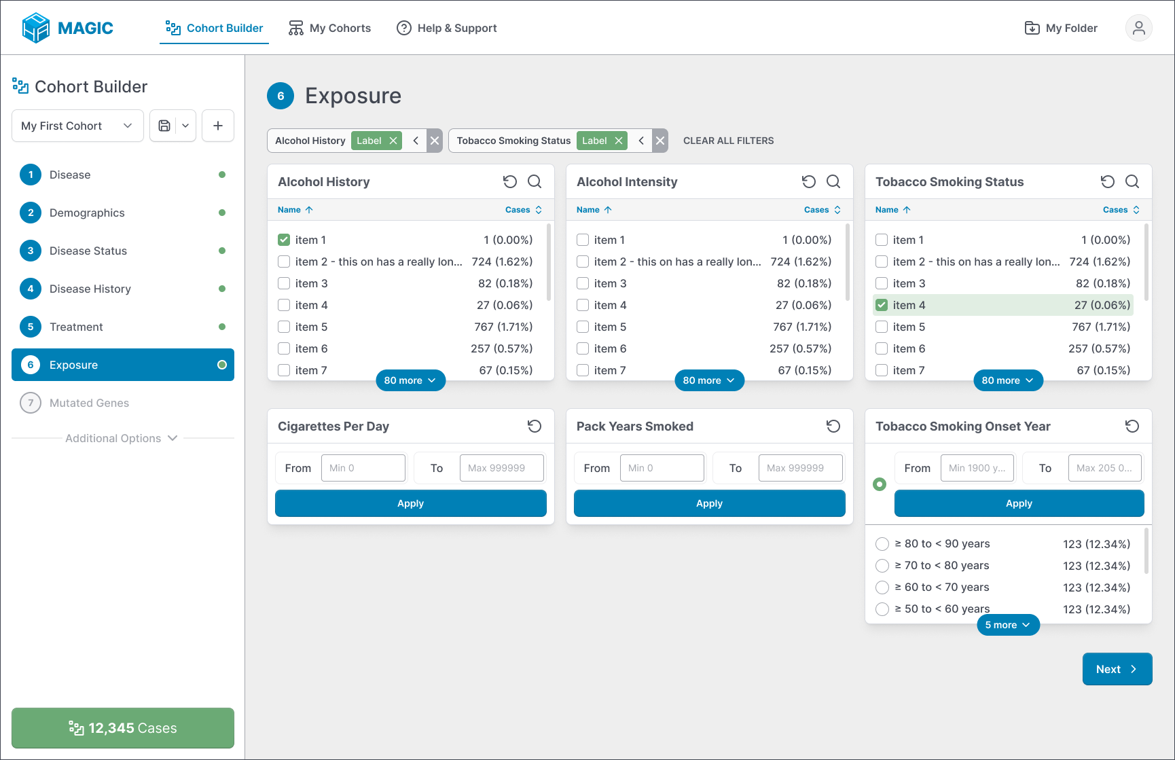This screenshot has height=760, width=1175.
Task: Collapse Tobacco Smoking Status filter chip arrow
Action: [x=641, y=141]
